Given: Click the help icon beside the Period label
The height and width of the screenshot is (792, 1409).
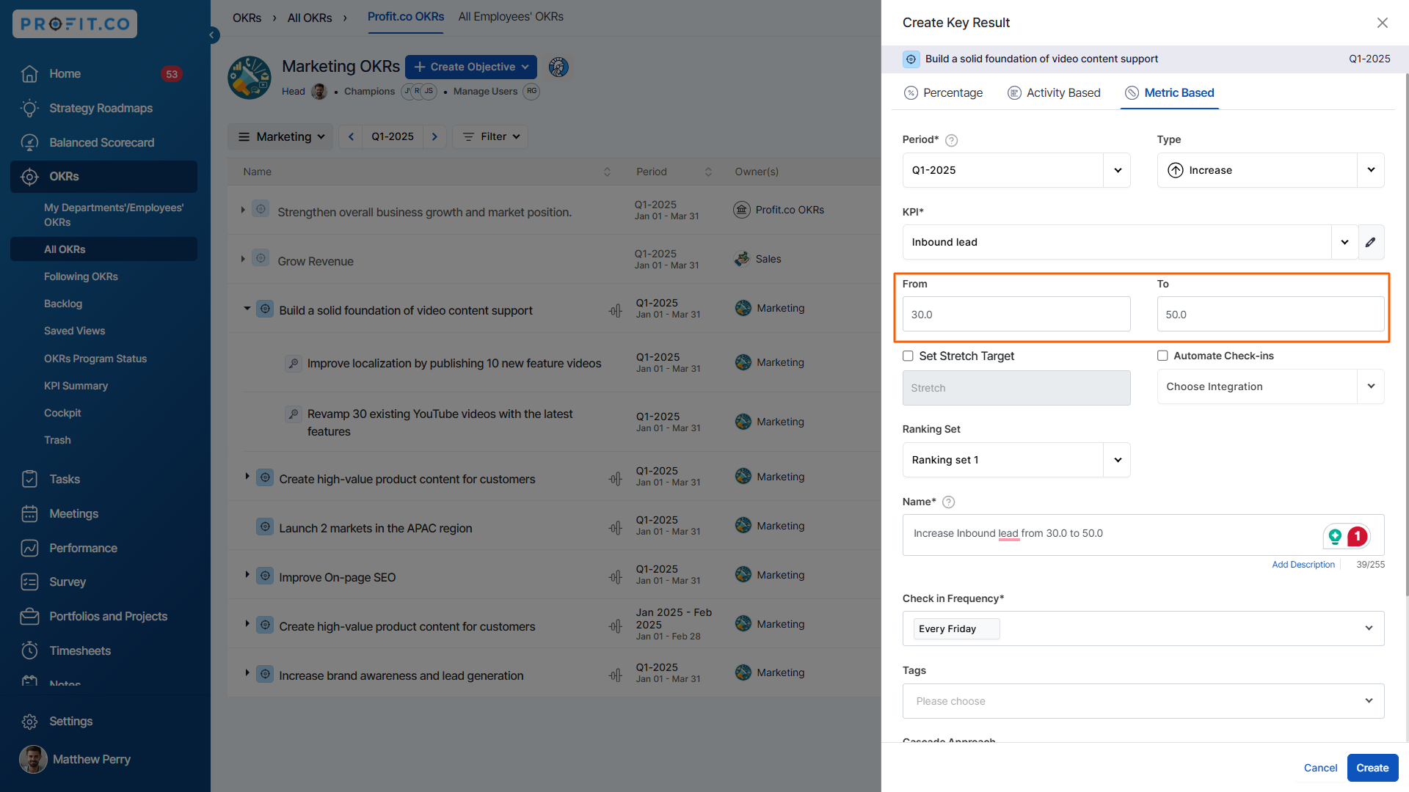Looking at the screenshot, I should tap(951, 140).
